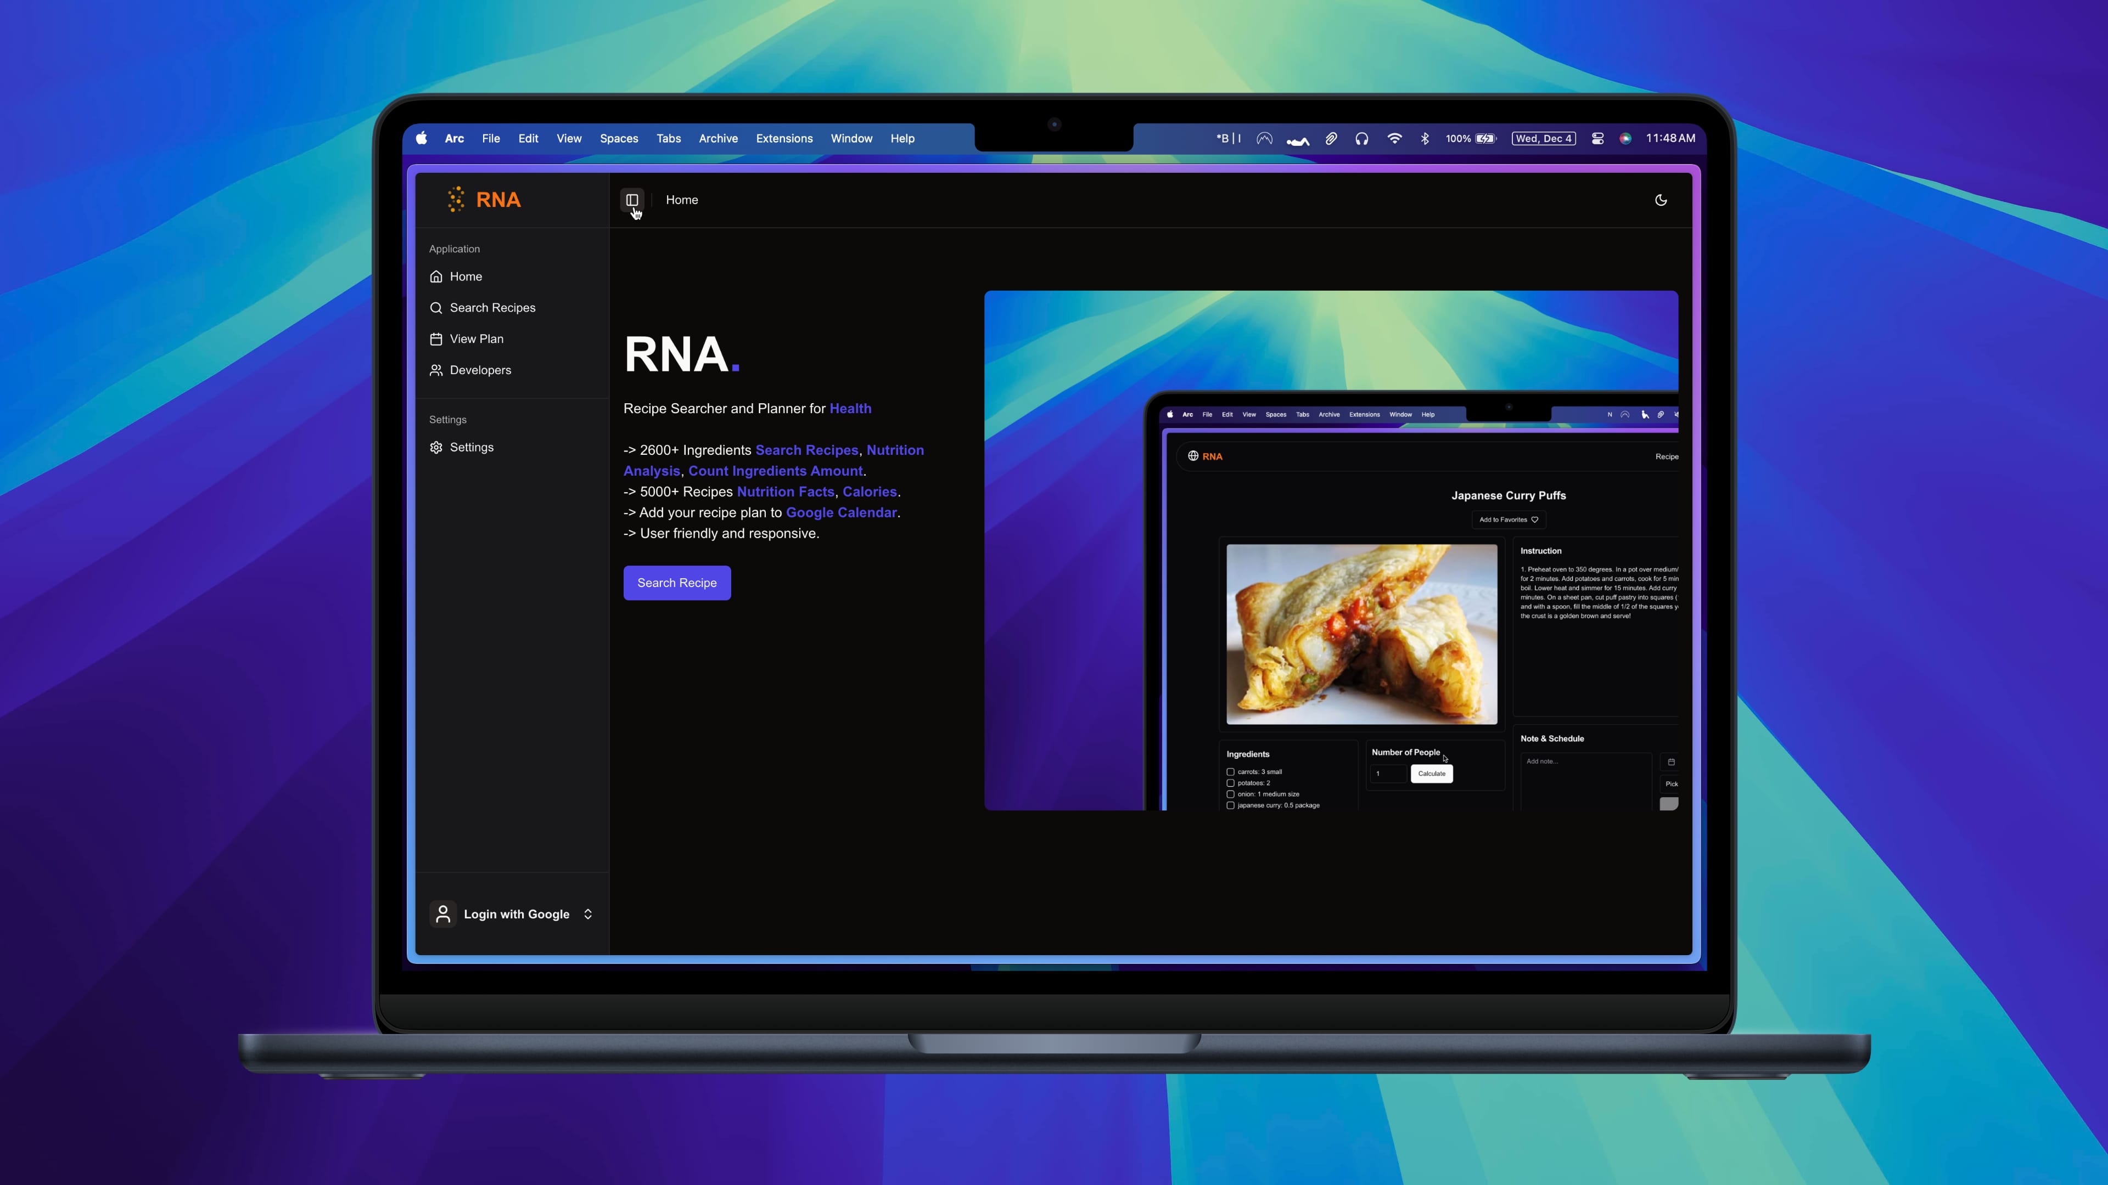Open Search Recipes in the sidebar
Viewport: 2108px width, 1185px height.
[492, 307]
